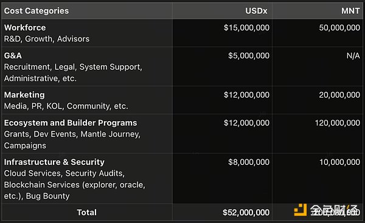This screenshot has width=365, height=223.
Task: Click the $5,000,000 G&A amount
Action: (249, 56)
